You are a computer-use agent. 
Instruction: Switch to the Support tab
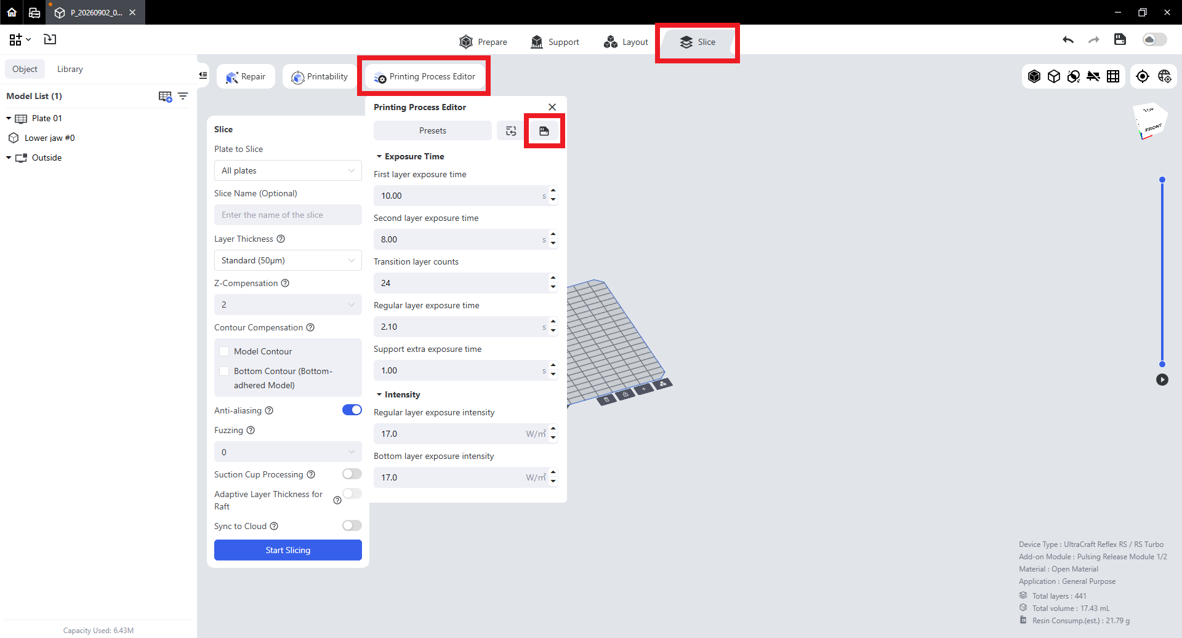(x=555, y=42)
